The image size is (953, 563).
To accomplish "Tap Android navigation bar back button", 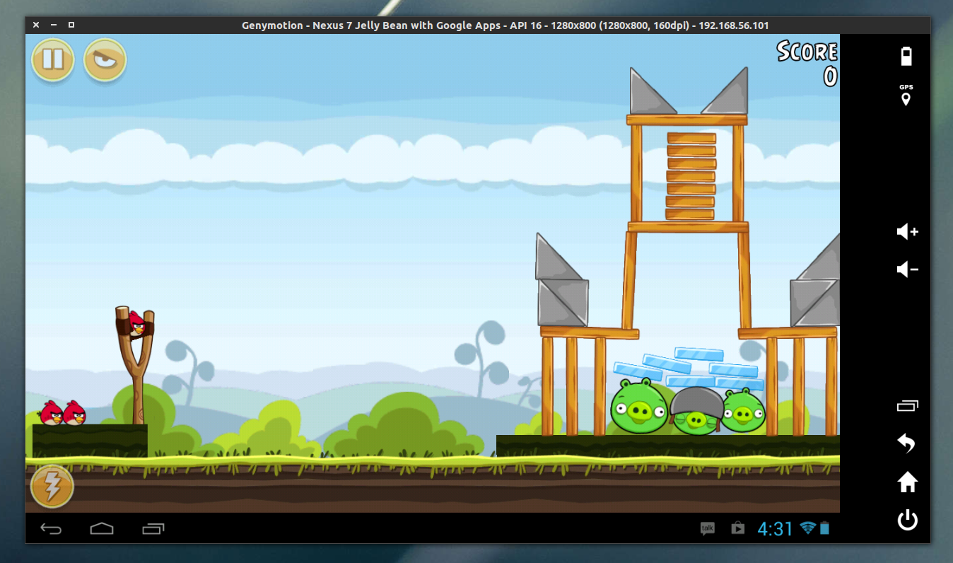I will (x=51, y=528).
